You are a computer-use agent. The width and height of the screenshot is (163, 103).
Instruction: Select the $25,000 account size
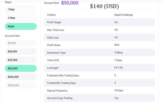21,60
